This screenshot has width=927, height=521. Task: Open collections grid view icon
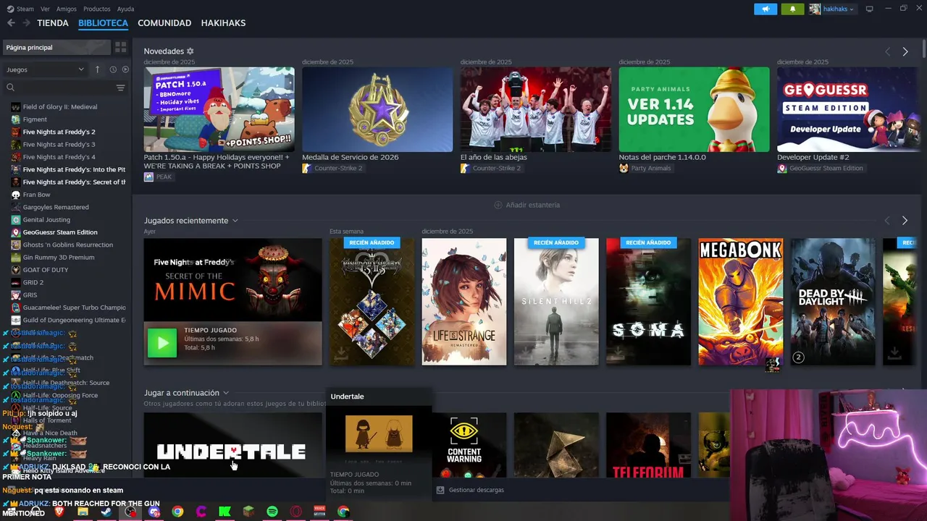(121, 47)
